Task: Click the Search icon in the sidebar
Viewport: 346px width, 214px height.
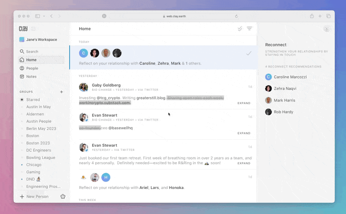Action: click(x=22, y=51)
